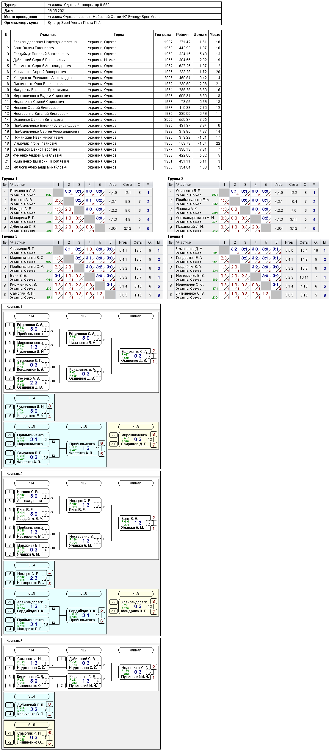Select participant 'Александровская Надежда Игоревна'
The image size is (332, 751).
coord(45,42)
